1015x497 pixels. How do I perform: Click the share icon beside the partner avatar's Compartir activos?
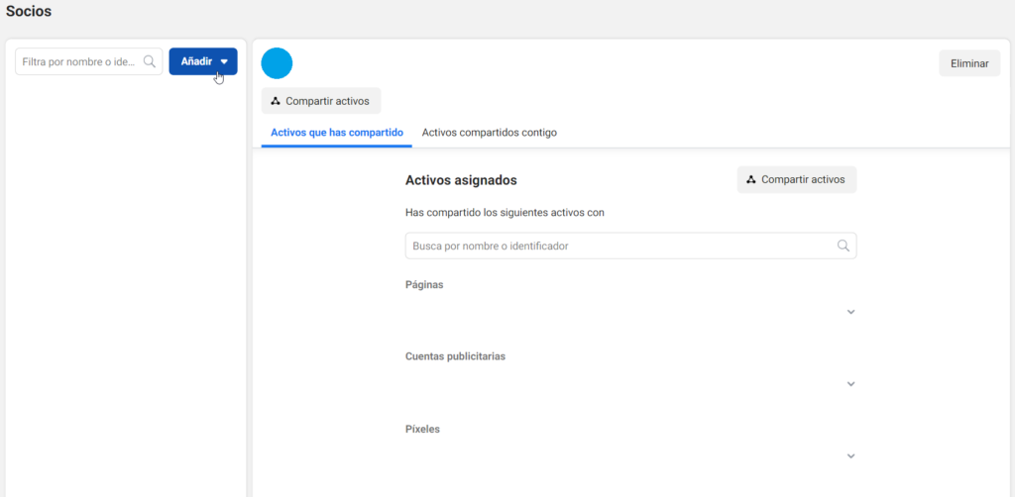point(276,101)
